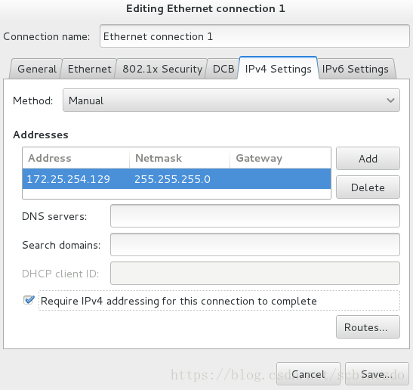Toggle Require IPv4 addressing checkbox
This screenshot has height=390, width=413.
click(x=29, y=300)
